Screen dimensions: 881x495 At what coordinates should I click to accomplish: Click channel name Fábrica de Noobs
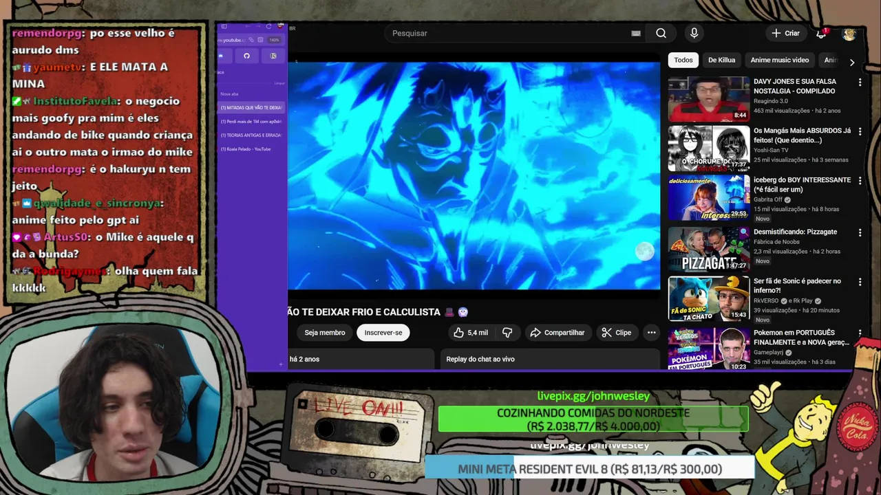[x=776, y=242]
